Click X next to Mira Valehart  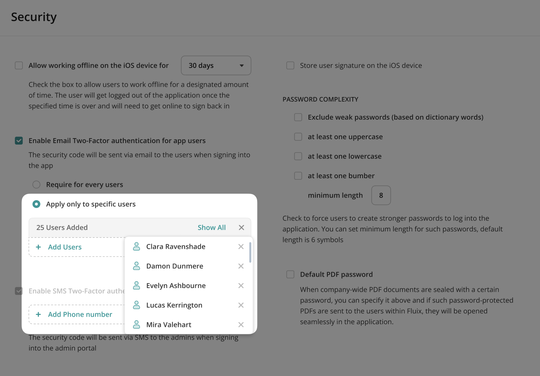click(x=241, y=325)
